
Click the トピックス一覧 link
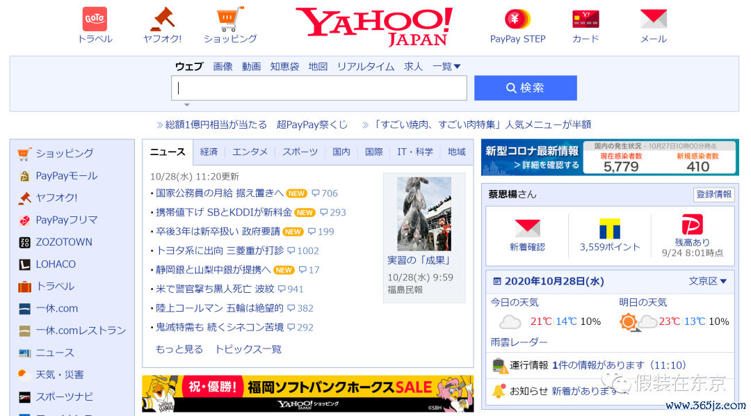point(248,349)
